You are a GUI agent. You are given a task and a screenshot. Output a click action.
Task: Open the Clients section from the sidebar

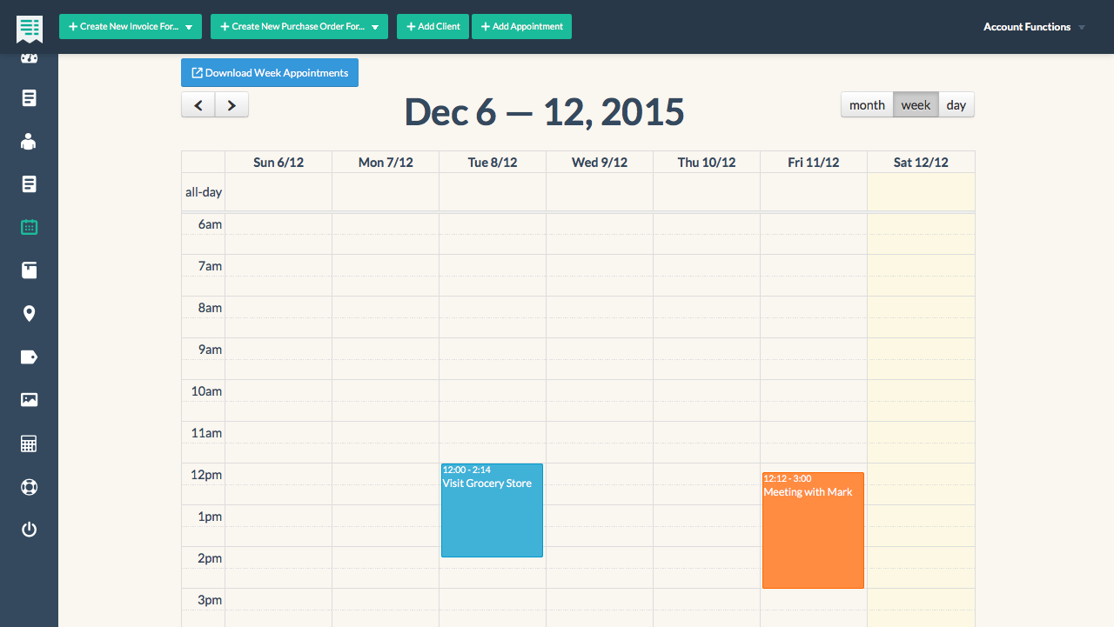pos(29,141)
